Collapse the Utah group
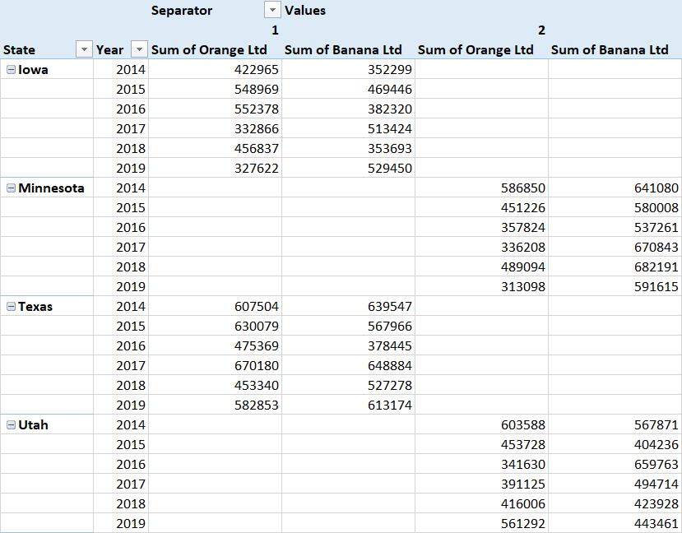The width and height of the screenshot is (682, 533). (x=12, y=424)
